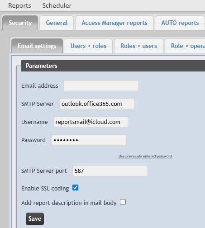Viewport: 205px width, 228px height.
Task: Click the Email address input field
Action: 101,85
